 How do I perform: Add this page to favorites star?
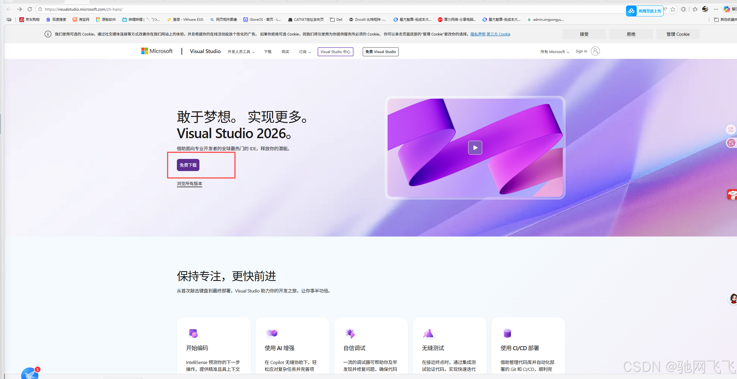point(673,9)
